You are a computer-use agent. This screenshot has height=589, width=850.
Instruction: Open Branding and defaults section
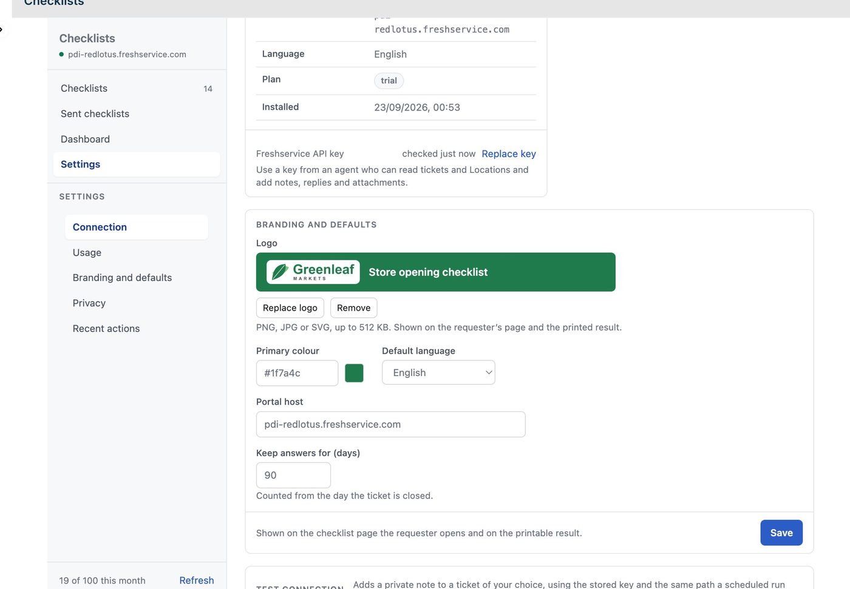[137, 278]
